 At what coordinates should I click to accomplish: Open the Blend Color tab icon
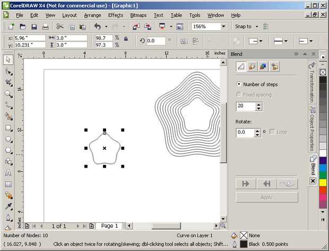(263, 67)
